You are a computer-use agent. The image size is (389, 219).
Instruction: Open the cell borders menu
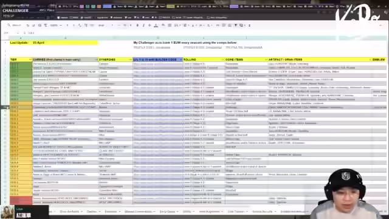(x=170, y=26)
